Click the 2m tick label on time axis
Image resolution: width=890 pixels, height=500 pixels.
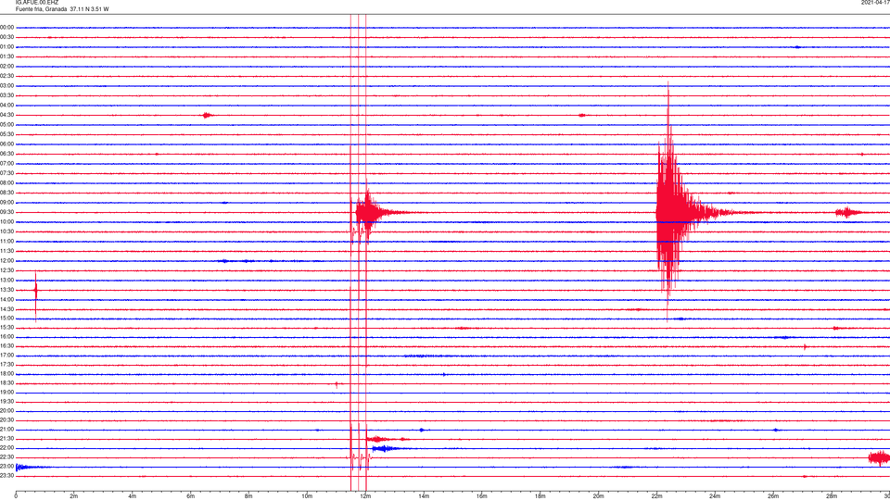pyautogui.click(x=74, y=496)
